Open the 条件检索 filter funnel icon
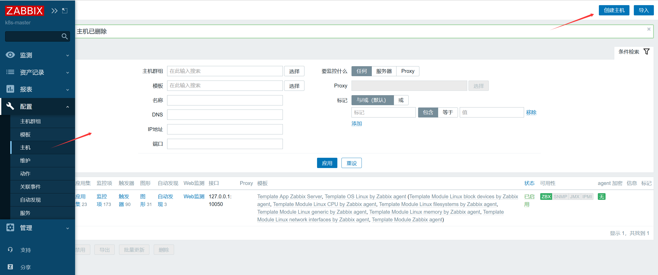The height and width of the screenshot is (275, 658). point(647,52)
